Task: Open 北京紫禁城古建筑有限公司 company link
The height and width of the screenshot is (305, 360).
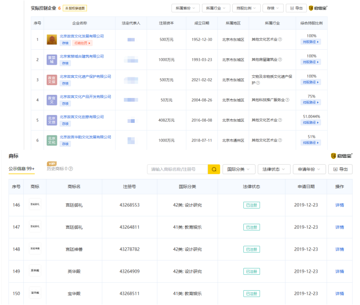Action: 82,57
